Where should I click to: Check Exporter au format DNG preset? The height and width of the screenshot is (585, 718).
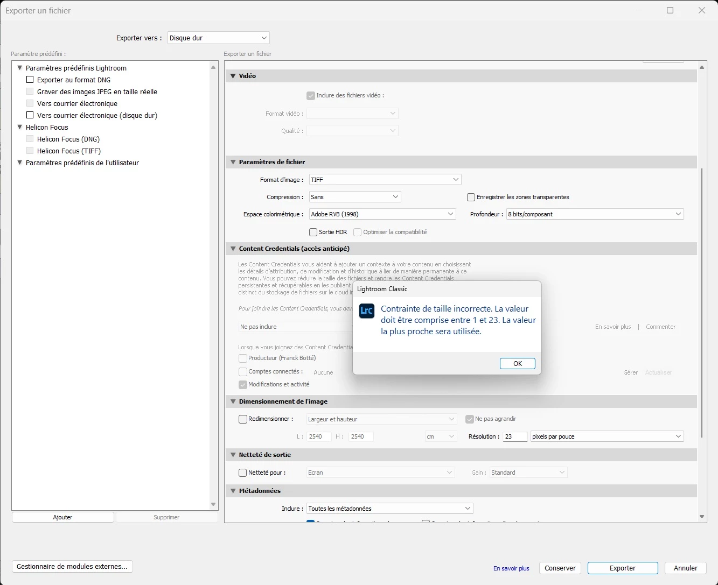[x=30, y=80]
